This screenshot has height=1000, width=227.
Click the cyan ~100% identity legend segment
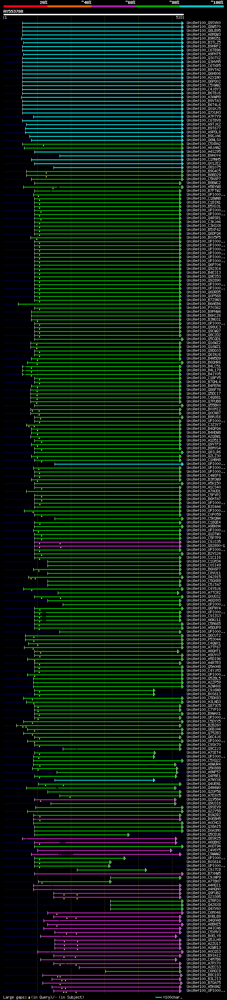[x=202, y=6]
